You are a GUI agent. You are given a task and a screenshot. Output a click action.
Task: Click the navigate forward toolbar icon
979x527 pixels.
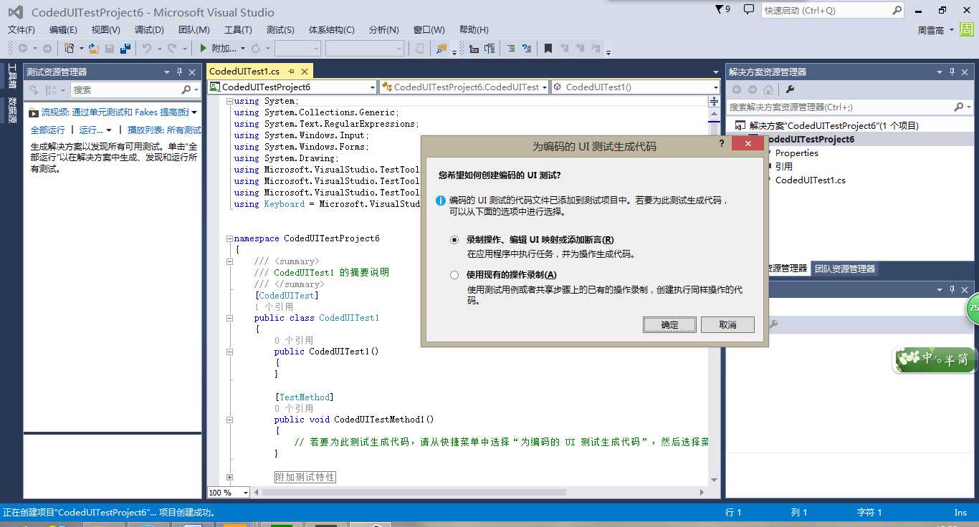47,49
